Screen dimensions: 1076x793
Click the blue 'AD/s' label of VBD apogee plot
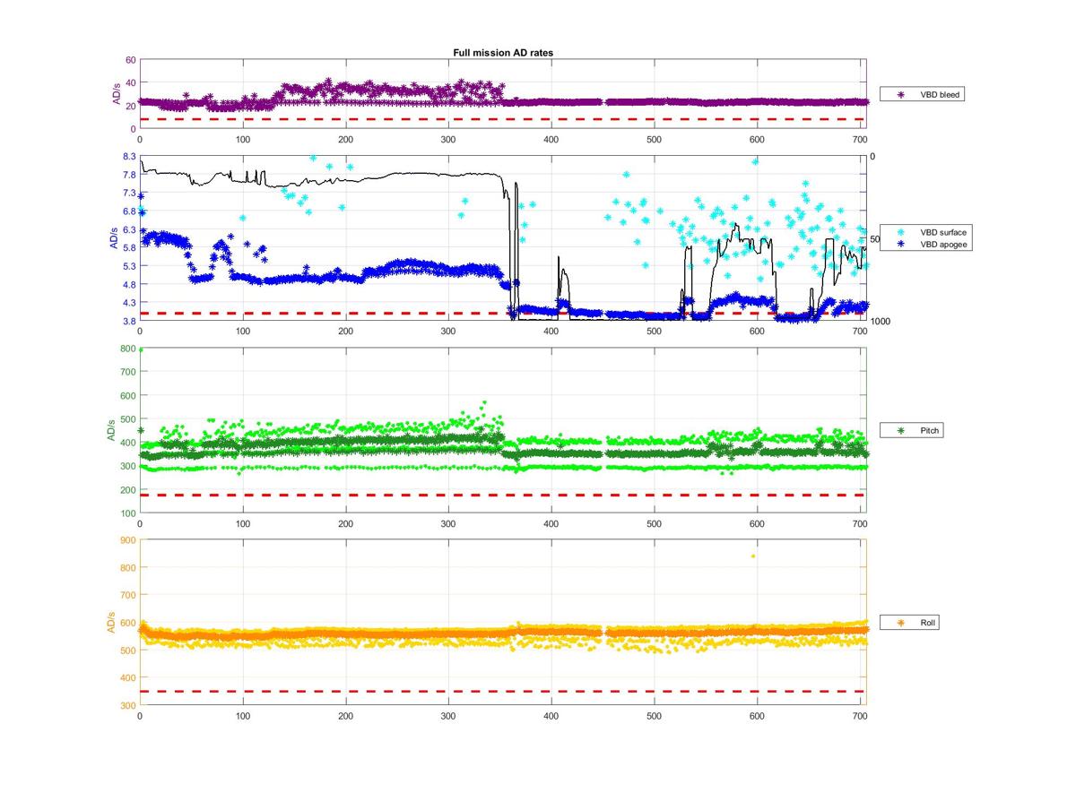point(113,237)
